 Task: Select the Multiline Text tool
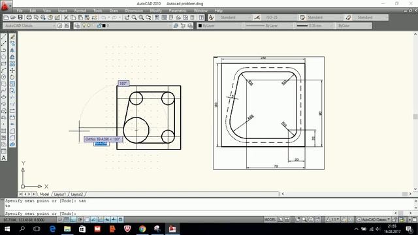coord(4,158)
